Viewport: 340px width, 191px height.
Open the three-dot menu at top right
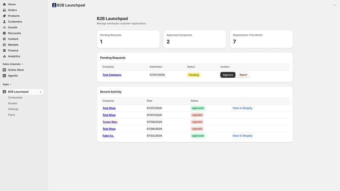(x=334, y=5)
